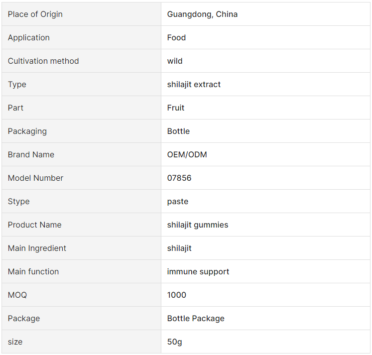Click the immune support value
Viewport: 372px width, 355px height.
(x=198, y=271)
